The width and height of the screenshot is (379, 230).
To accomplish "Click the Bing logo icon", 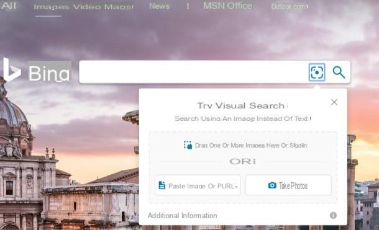I will point(12,69).
